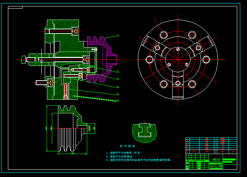Select technical requirement line 1 text
This screenshot has width=247, height=177.
[123, 153]
